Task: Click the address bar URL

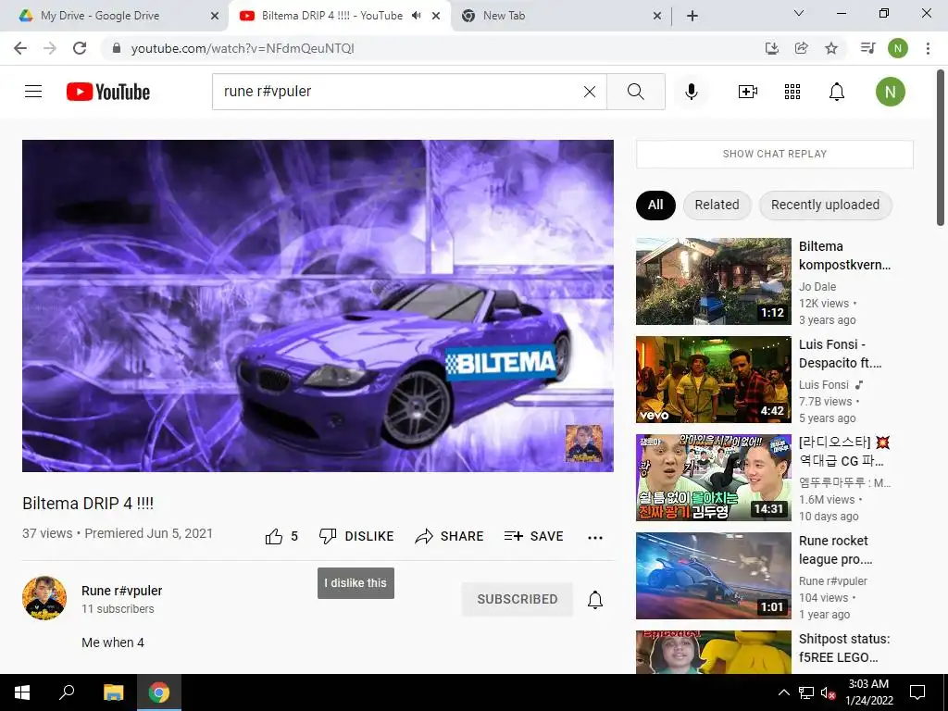Action: point(243,48)
